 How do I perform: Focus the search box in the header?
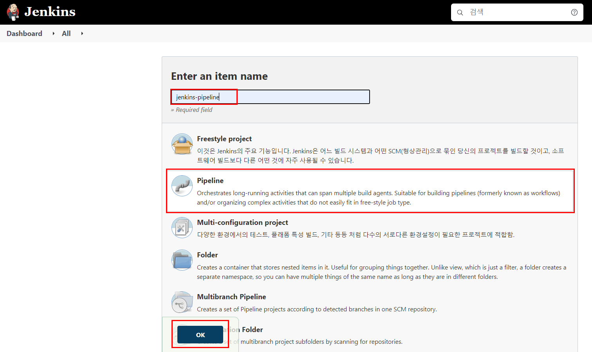pos(517,13)
